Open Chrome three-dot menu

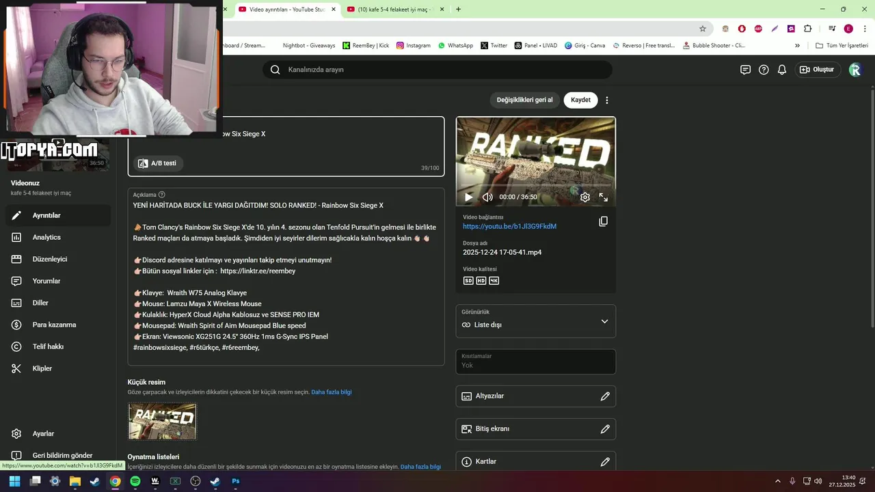point(864,29)
